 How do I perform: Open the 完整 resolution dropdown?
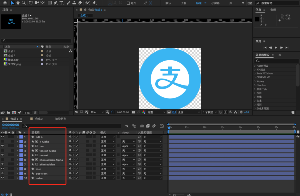[x=156, y=112]
